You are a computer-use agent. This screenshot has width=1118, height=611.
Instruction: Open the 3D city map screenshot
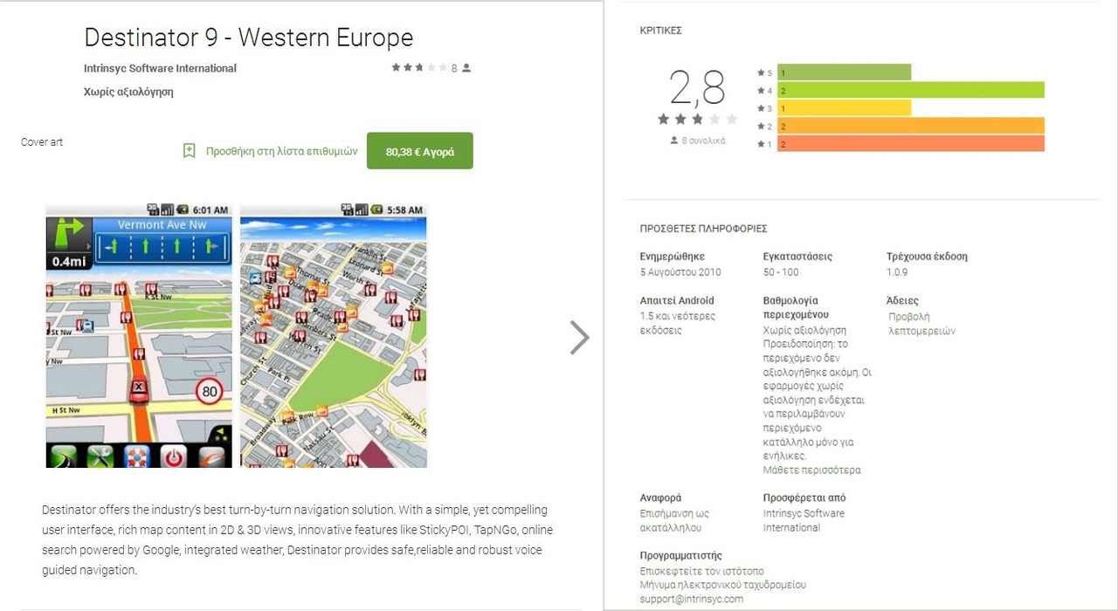point(334,335)
